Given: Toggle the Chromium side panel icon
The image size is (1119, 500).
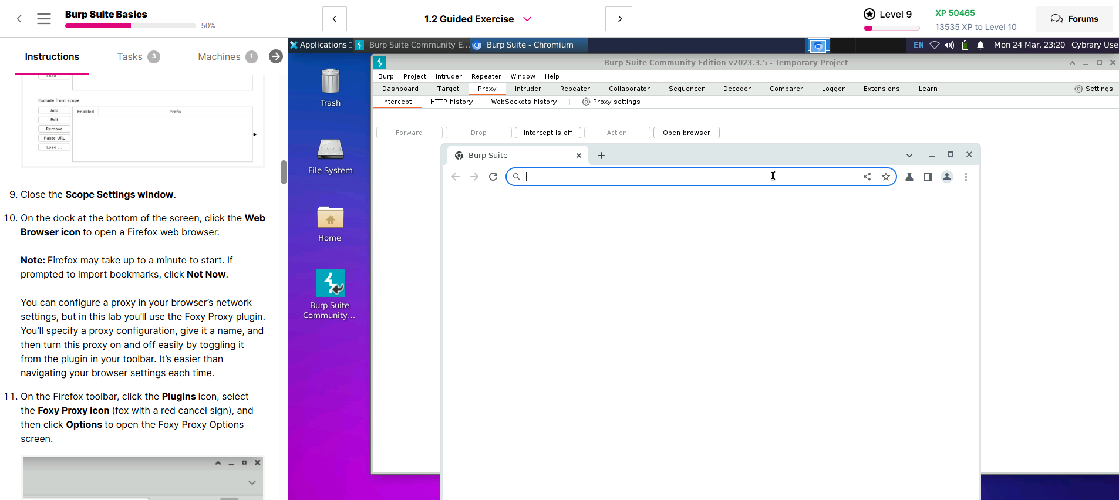Looking at the screenshot, I should click(928, 177).
